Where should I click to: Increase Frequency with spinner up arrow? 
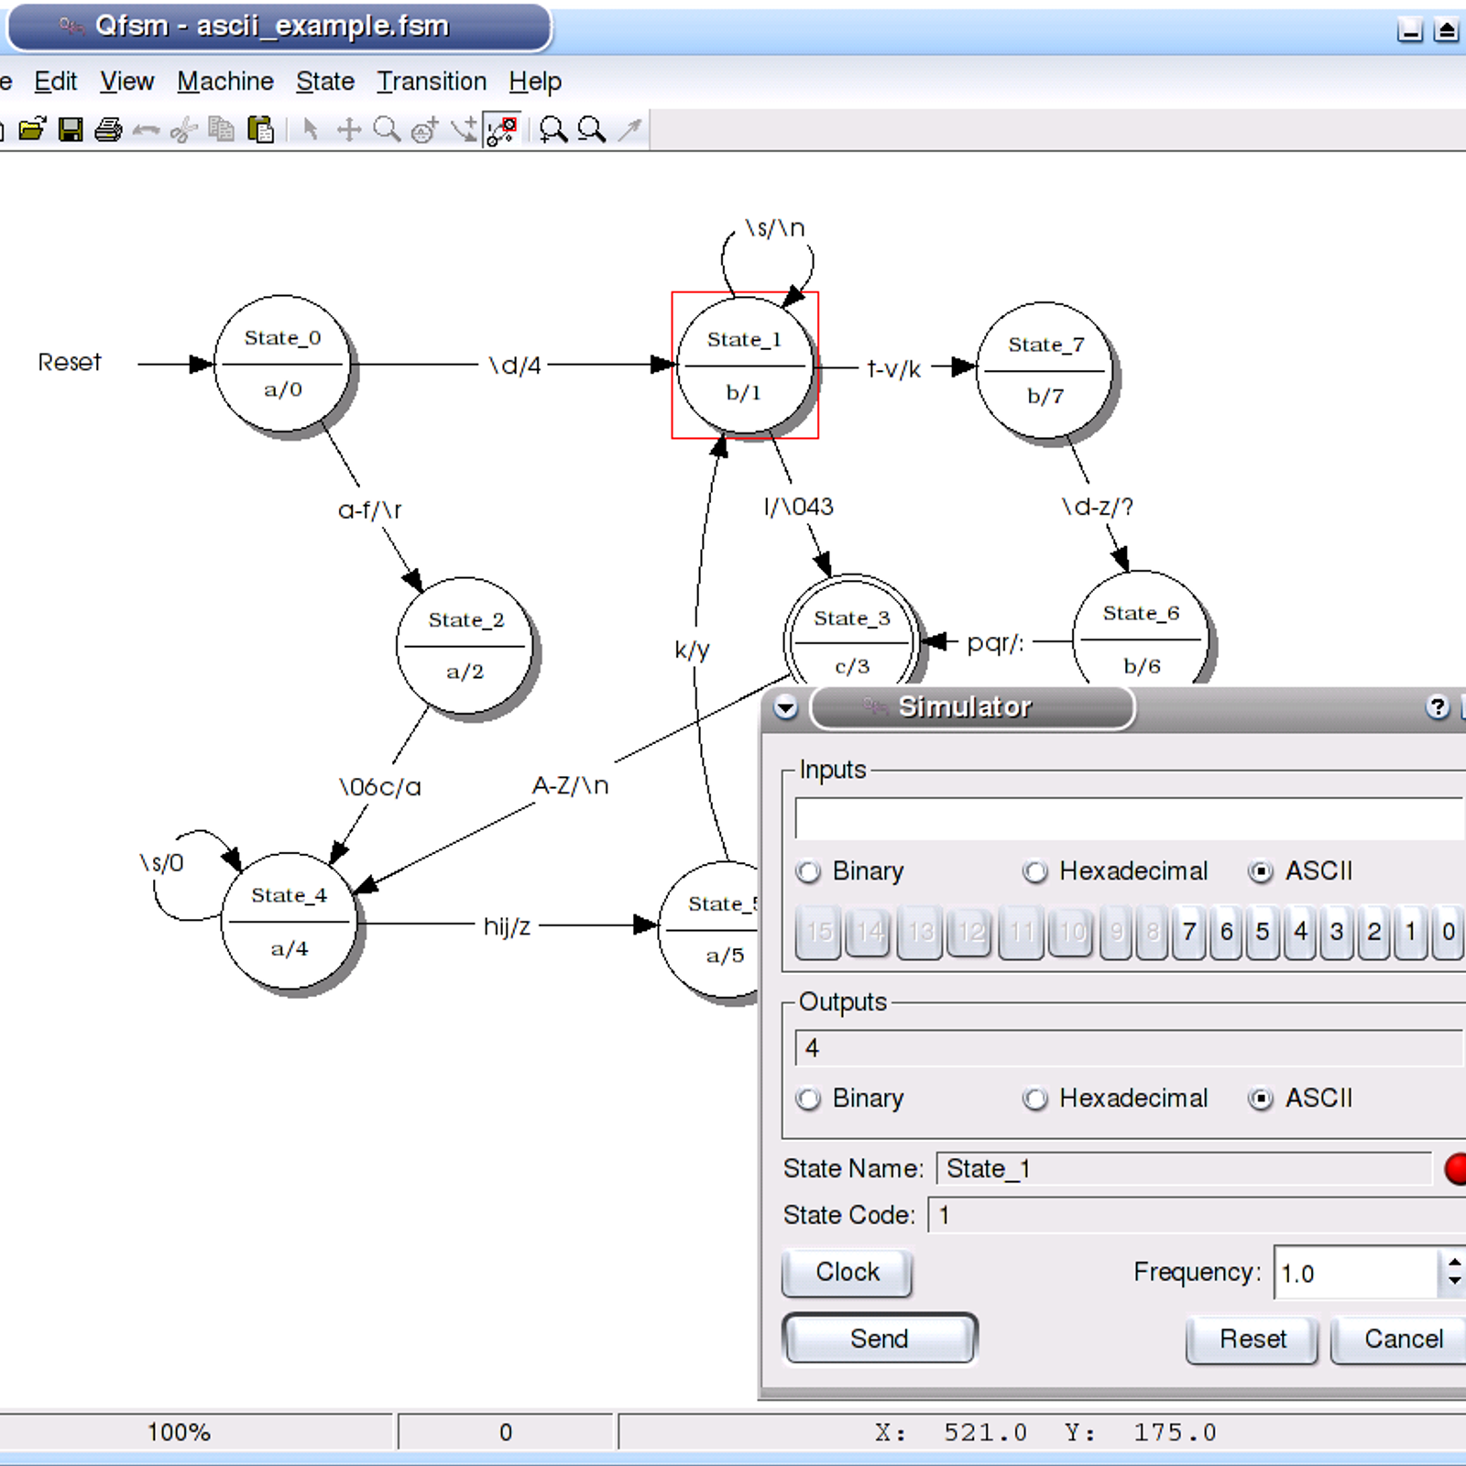coord(1454,1263)
